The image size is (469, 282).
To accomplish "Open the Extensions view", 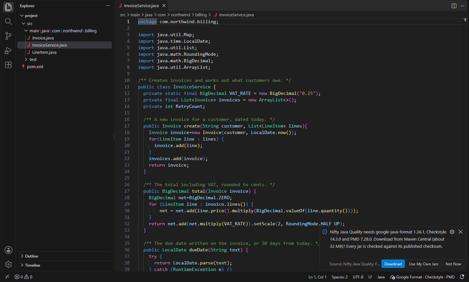I will coord(8,65).
